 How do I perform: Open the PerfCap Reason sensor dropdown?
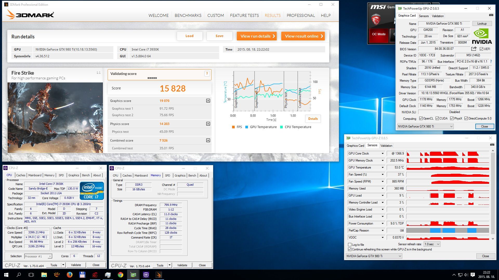tap(383, 230)
